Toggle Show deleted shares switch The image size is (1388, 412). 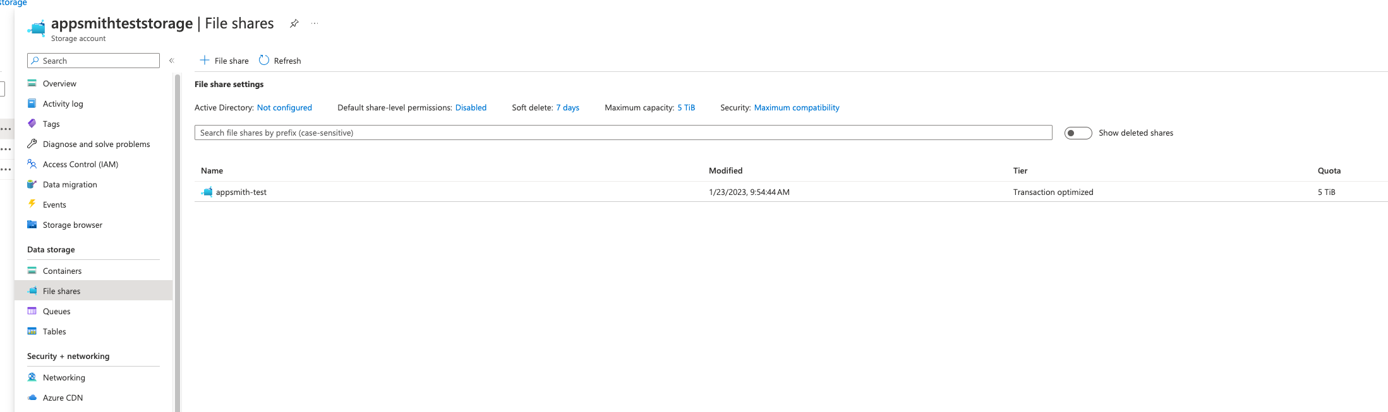[1078, 133]
